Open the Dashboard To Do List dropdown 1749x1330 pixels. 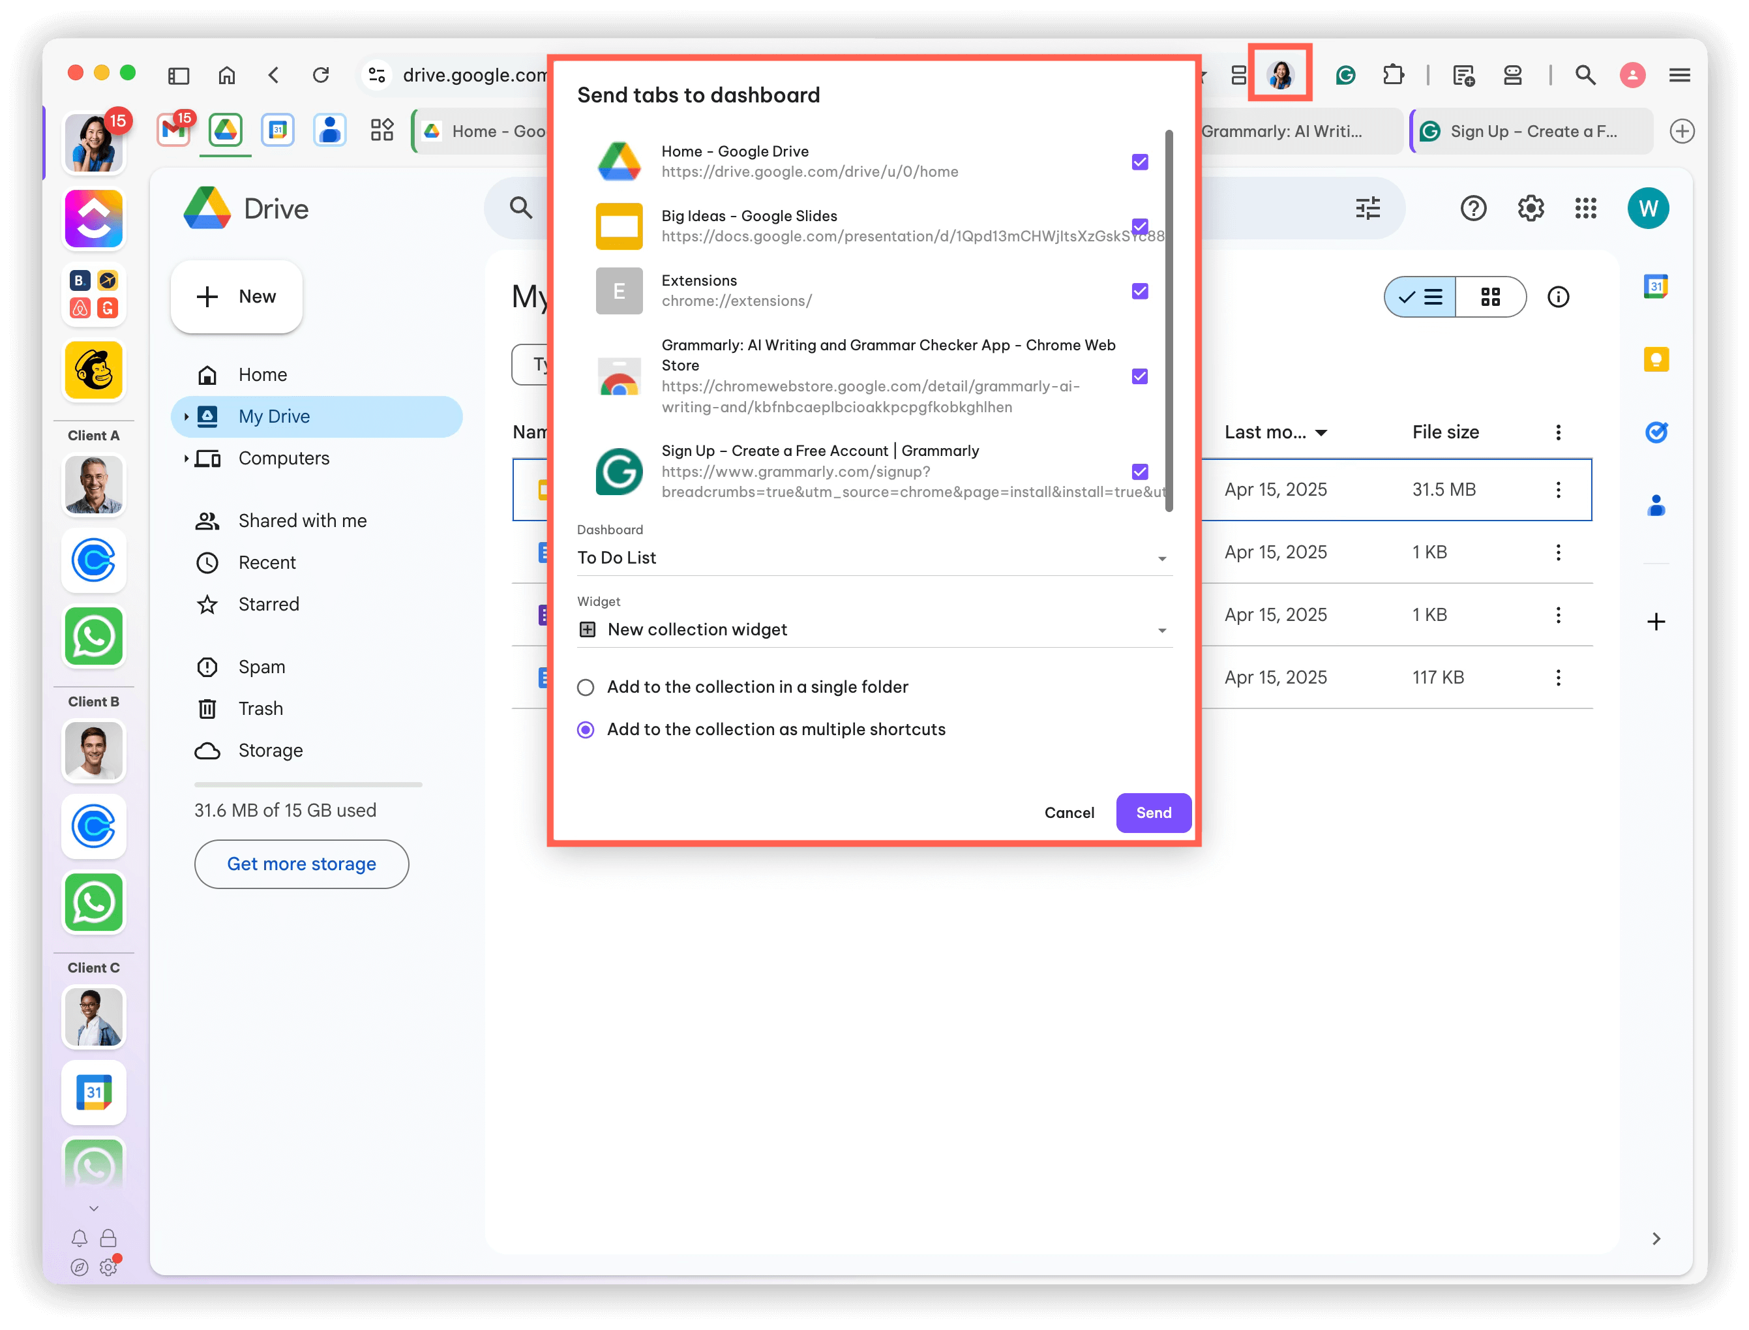(x=874, y=557)
